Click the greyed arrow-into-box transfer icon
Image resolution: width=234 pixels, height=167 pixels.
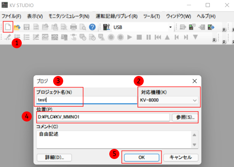point(202,27)
